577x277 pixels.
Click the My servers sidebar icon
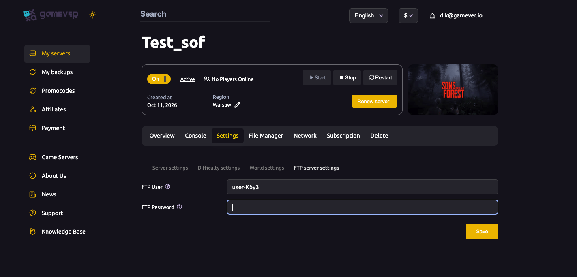tap(33, 53)
